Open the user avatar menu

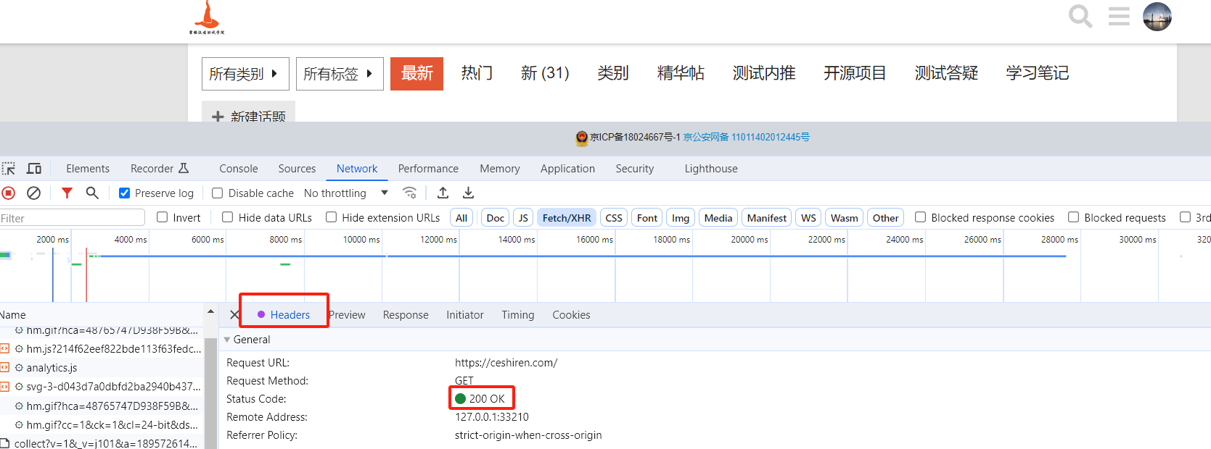(1157, 16)
